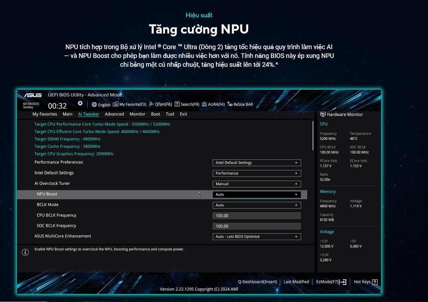Switch to the Tool tab
The width and height of the screenshot is (428, 302).
point(170,114)
